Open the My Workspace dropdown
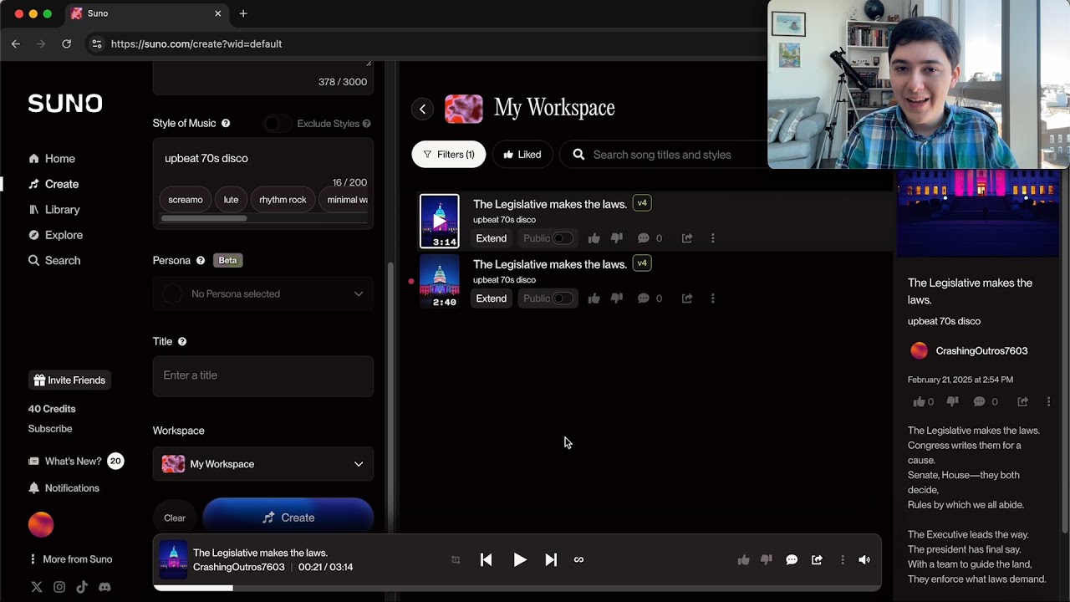 263,464
